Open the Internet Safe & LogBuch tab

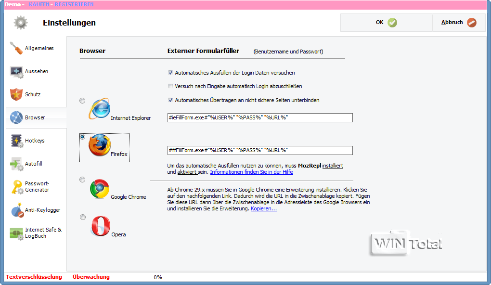(x=36, y=233)
